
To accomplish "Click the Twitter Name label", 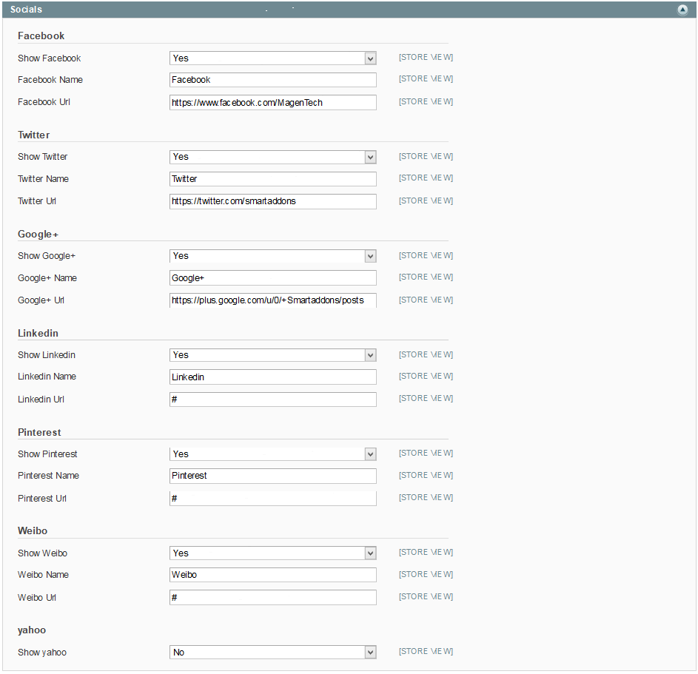I will (43, 179).
